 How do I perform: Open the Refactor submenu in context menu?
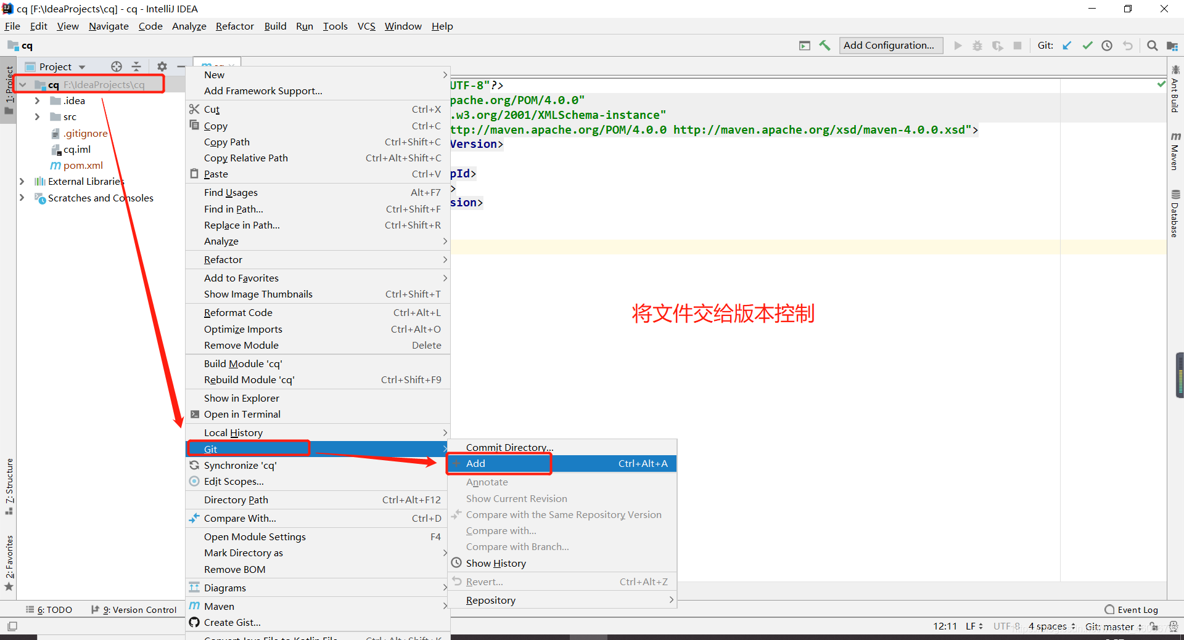318,260
